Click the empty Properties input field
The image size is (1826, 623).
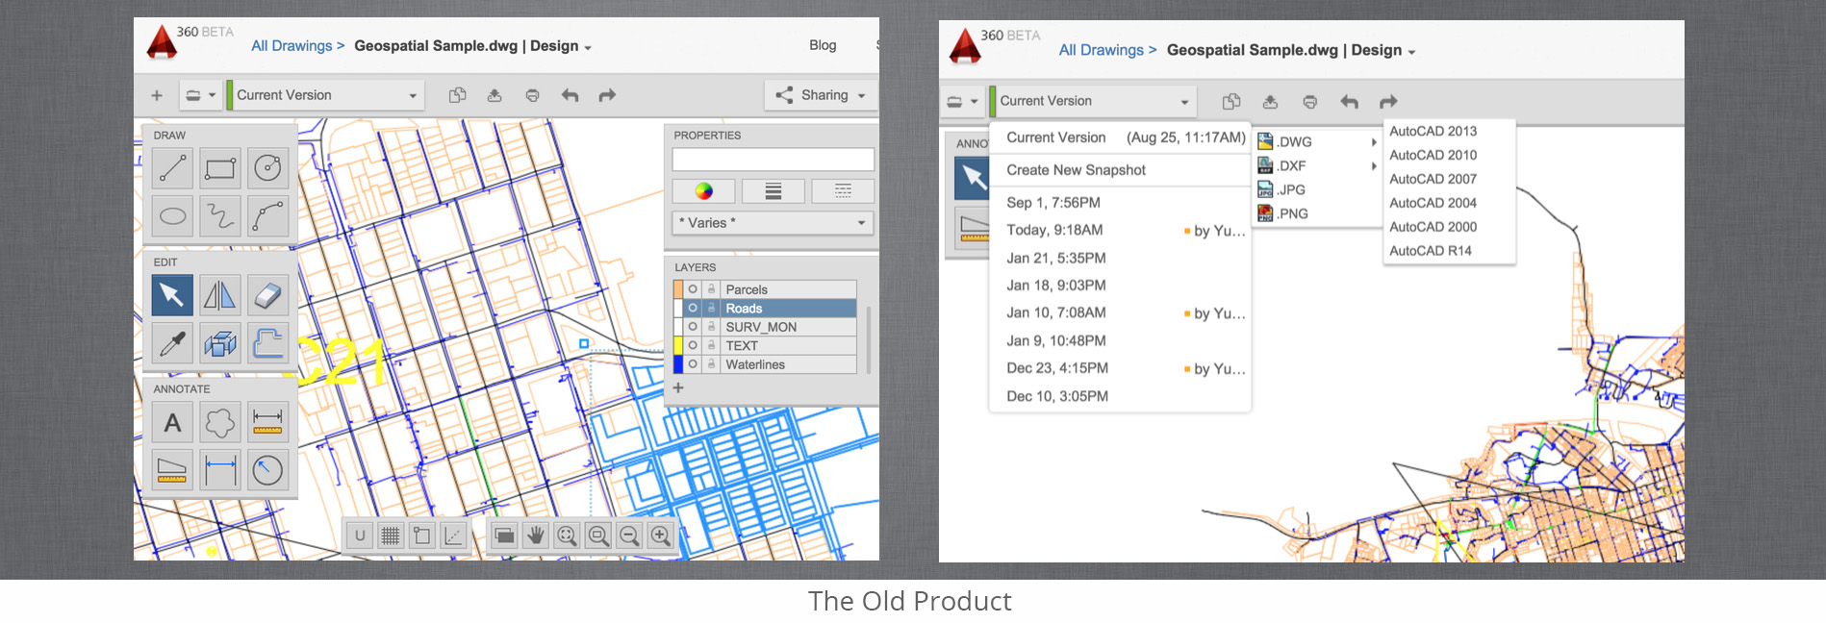pos(773,160)
